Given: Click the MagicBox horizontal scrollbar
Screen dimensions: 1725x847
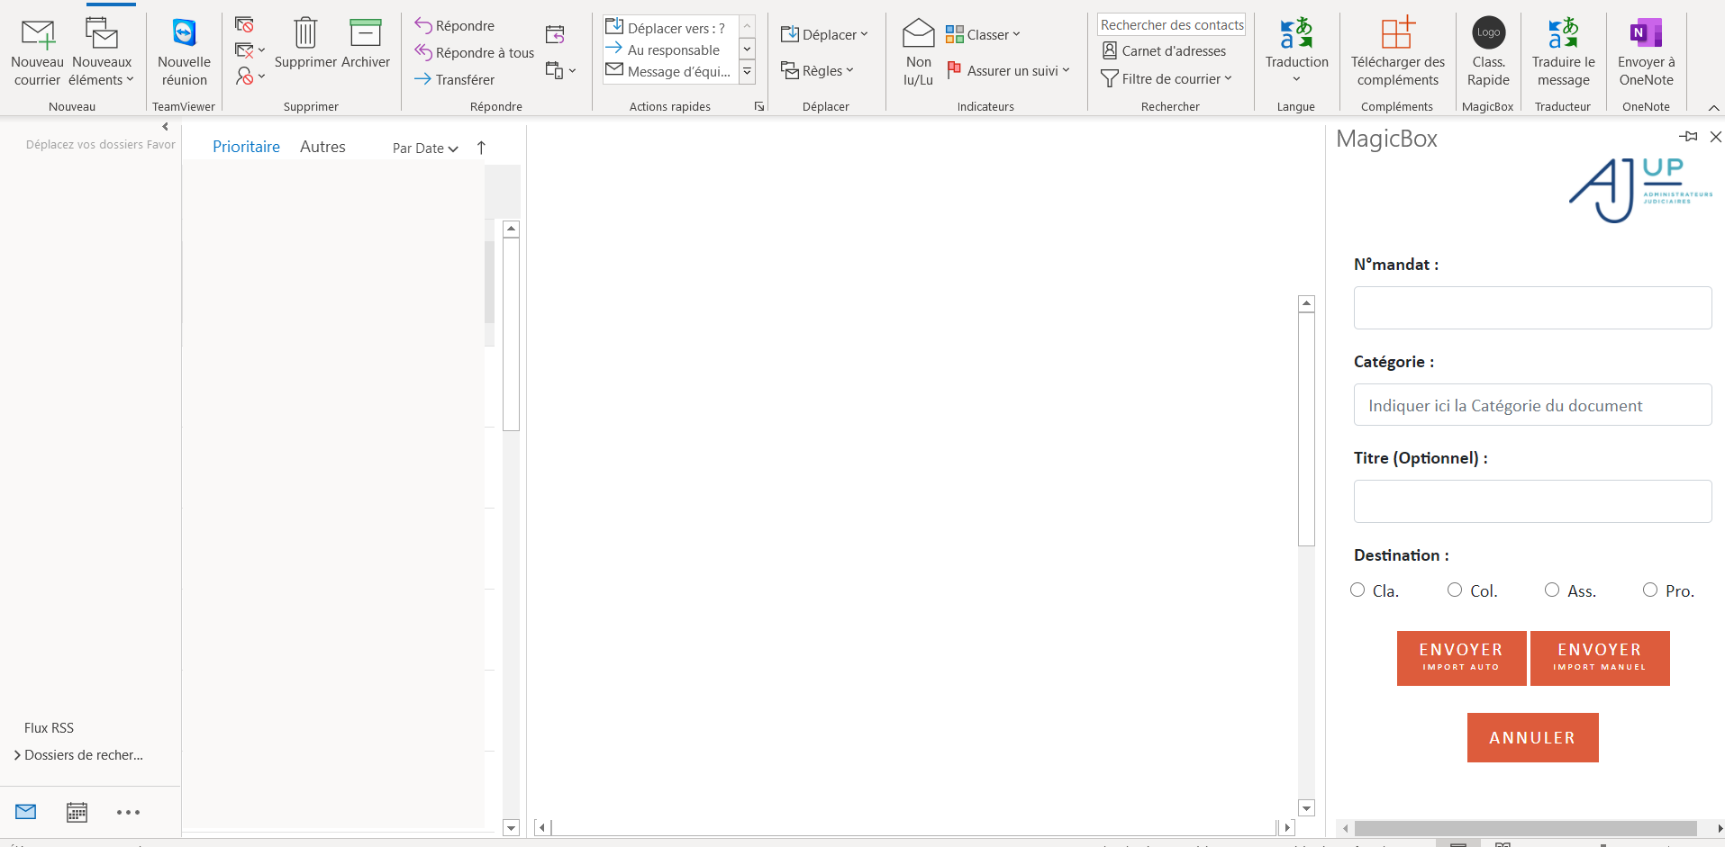Looking at the screenshot, I should tap(1525, 828).
